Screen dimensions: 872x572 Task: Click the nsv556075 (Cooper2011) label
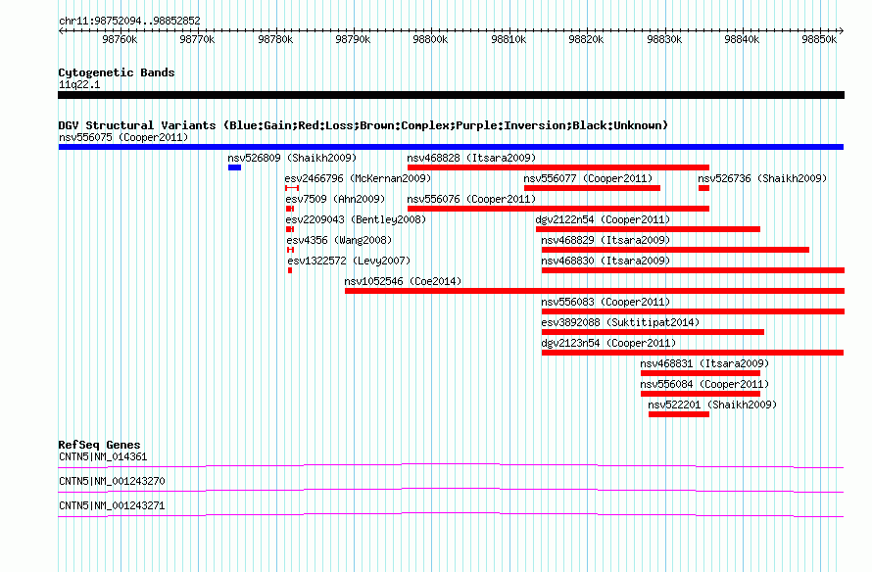123,137
